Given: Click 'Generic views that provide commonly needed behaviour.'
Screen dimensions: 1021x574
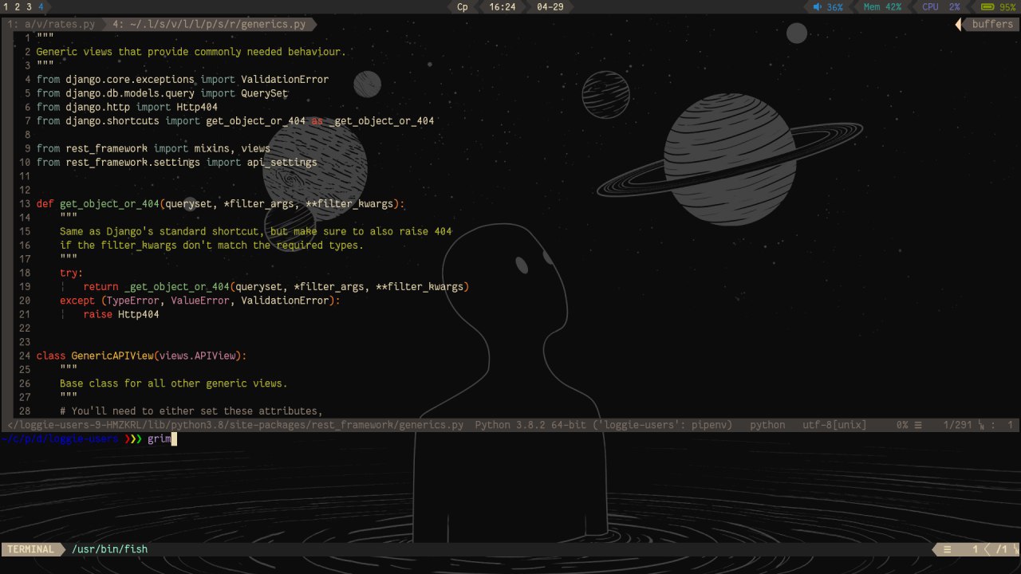Looking at the screenshot, I should click(191, 52).
